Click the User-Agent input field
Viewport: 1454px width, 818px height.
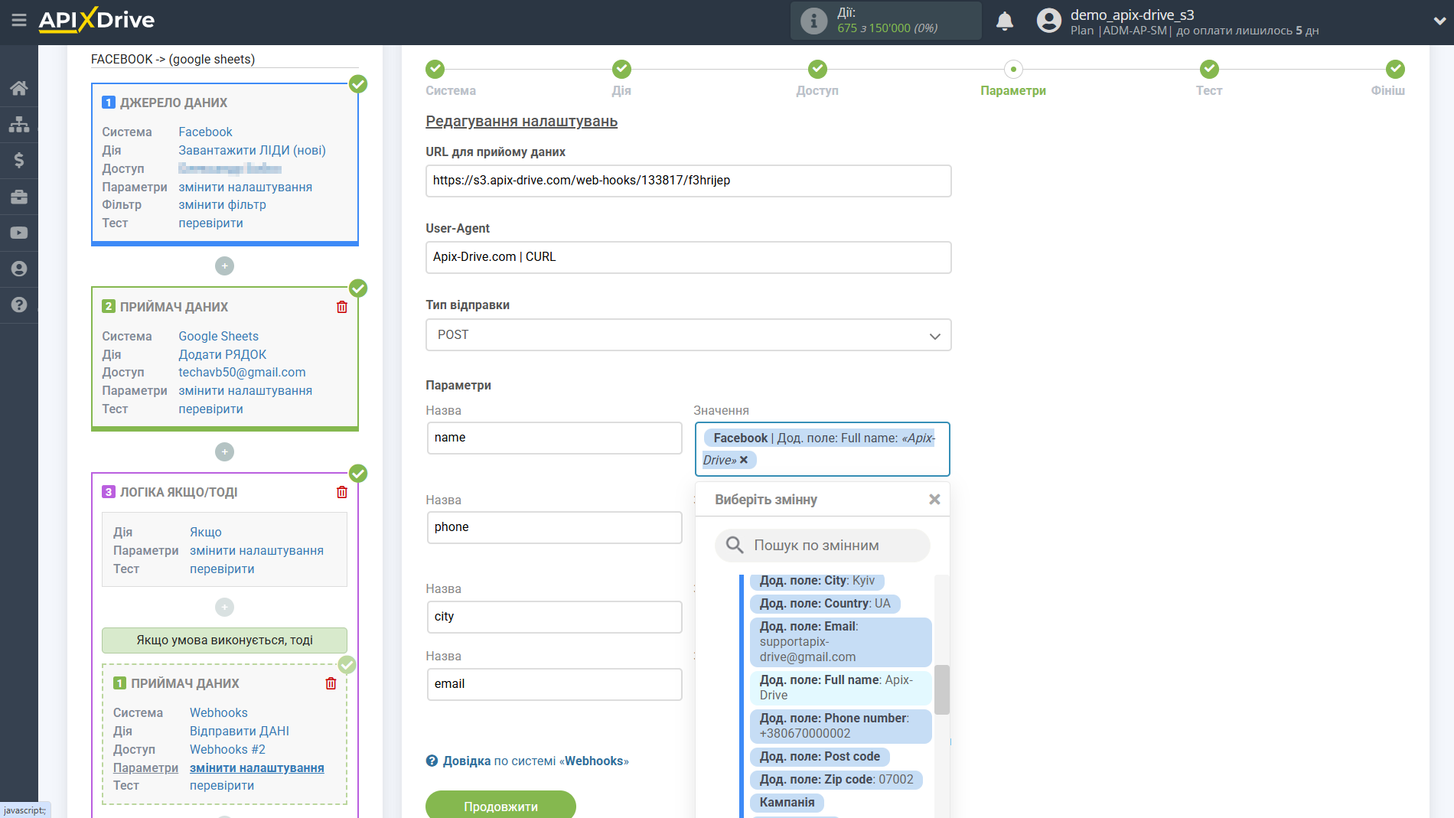[688, 258]
